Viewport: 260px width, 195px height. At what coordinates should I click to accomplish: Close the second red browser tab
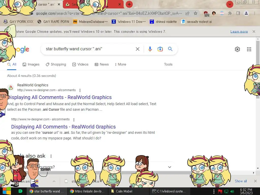120,5
